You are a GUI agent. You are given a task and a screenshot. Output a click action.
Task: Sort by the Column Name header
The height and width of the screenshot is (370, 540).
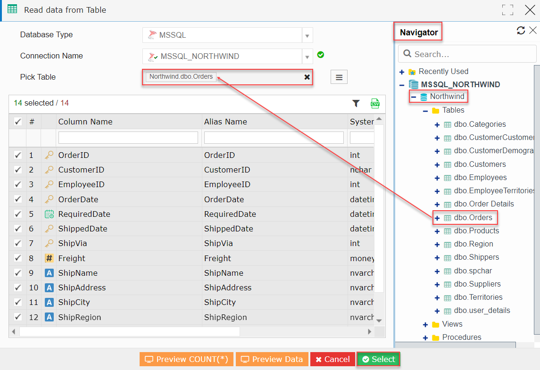coord(85,122)
